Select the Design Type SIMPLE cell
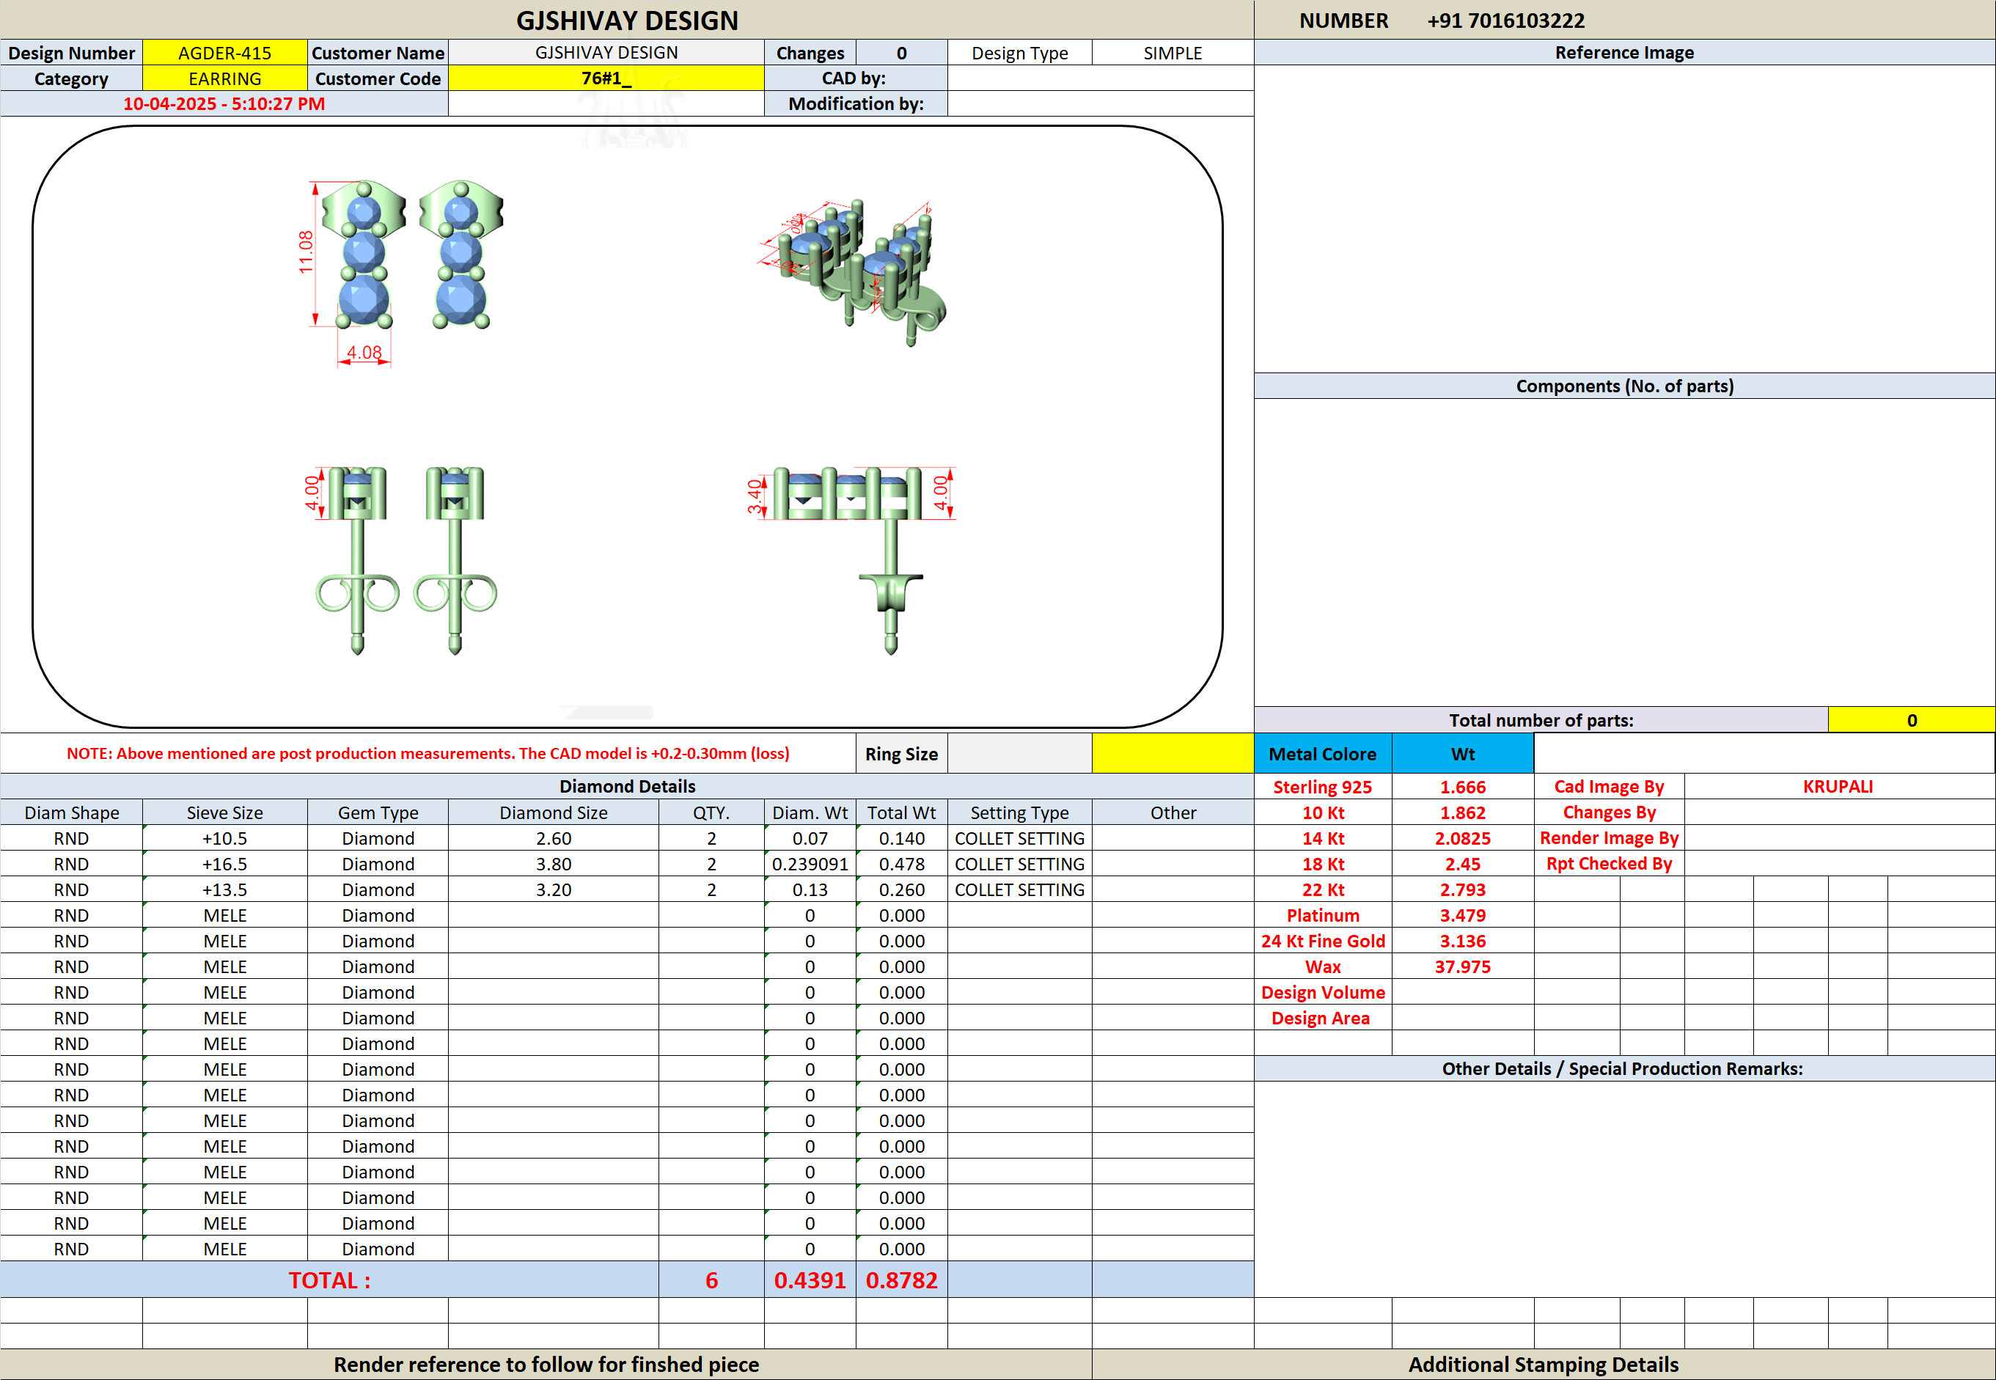 coord(1173,53)
